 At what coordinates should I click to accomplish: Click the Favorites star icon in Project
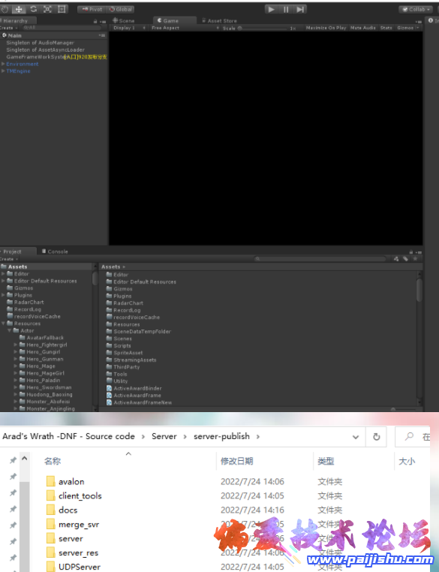click(415, 259)
